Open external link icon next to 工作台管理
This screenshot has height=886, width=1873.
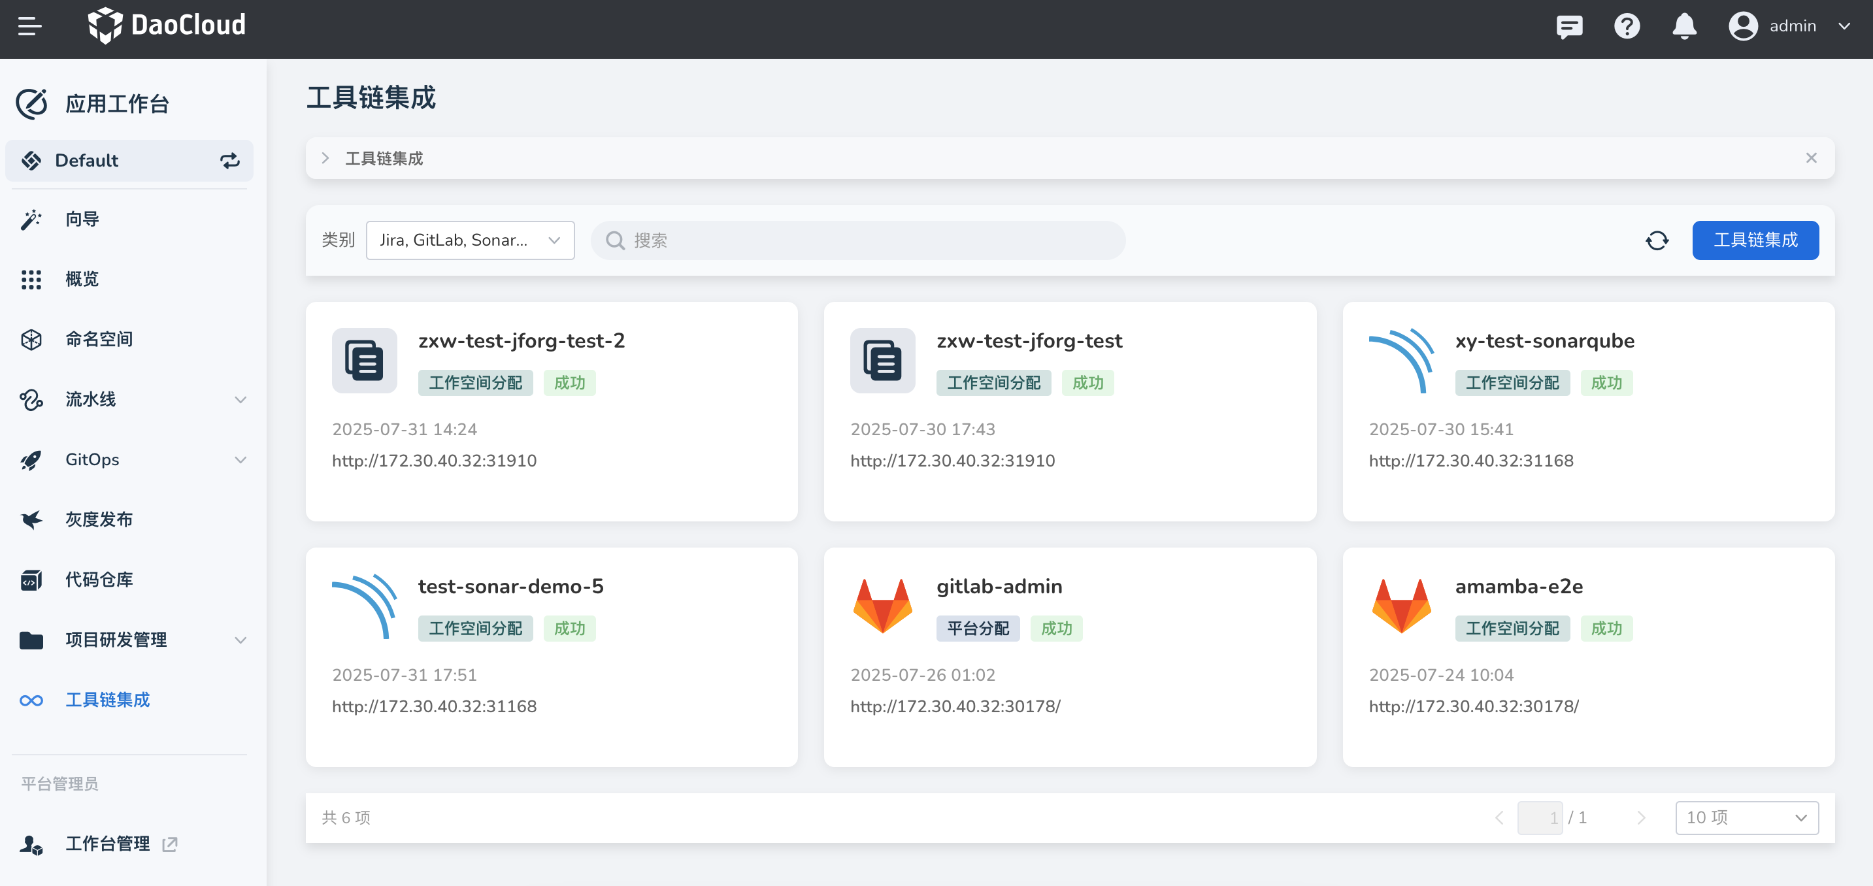coord(170,844)
